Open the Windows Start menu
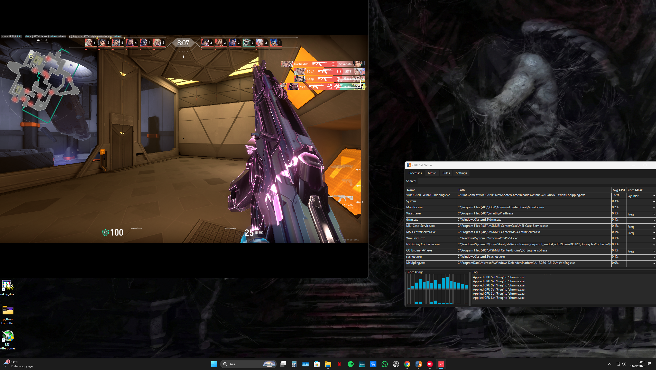656x370 pixels. click(214, 364)
